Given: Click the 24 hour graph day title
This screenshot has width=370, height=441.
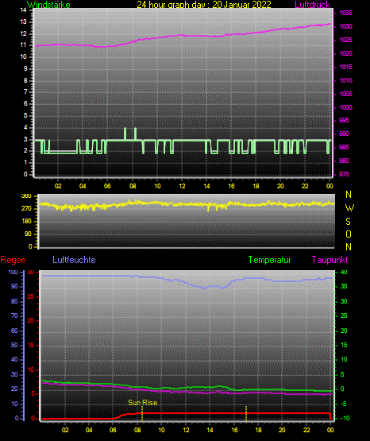Looking at the screenshot, I should click(x=204, y=5).
